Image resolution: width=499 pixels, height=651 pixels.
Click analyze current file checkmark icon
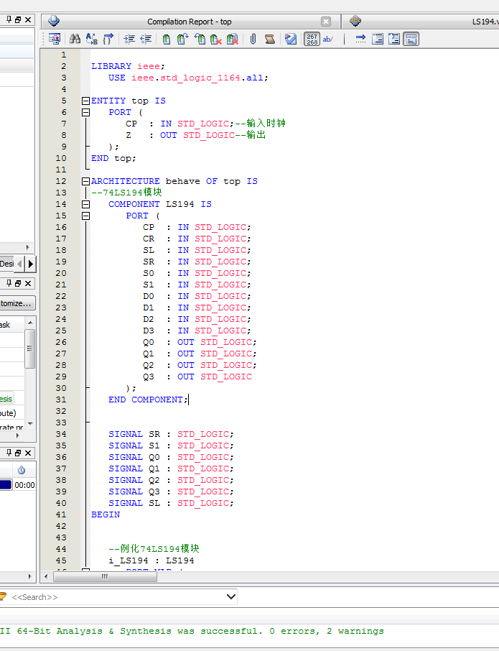pos(291,39)
